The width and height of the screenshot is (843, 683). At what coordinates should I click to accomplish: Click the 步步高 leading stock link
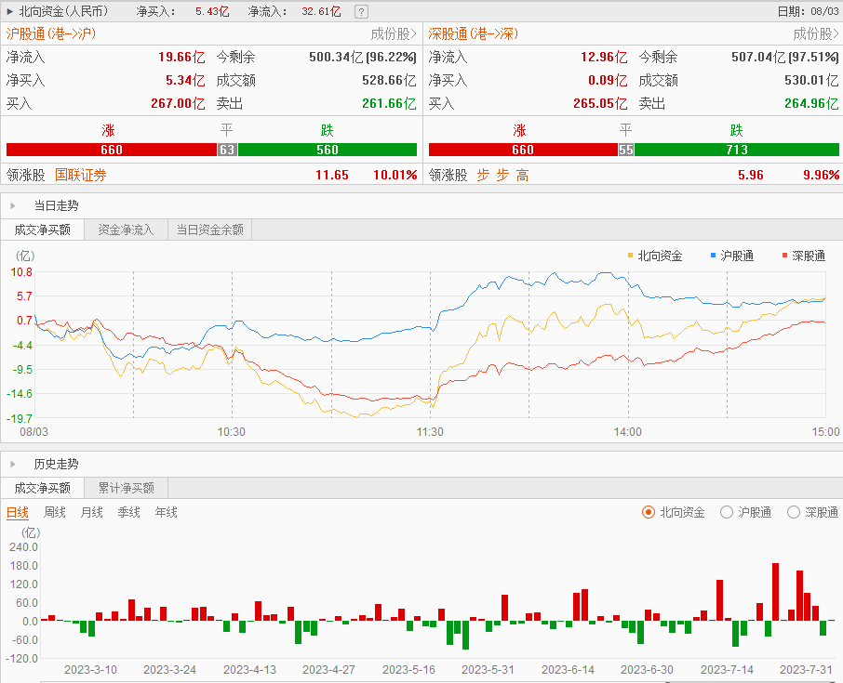click(x=502, y=175)
